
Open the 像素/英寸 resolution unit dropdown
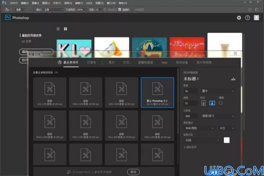(x=218, y=116)
